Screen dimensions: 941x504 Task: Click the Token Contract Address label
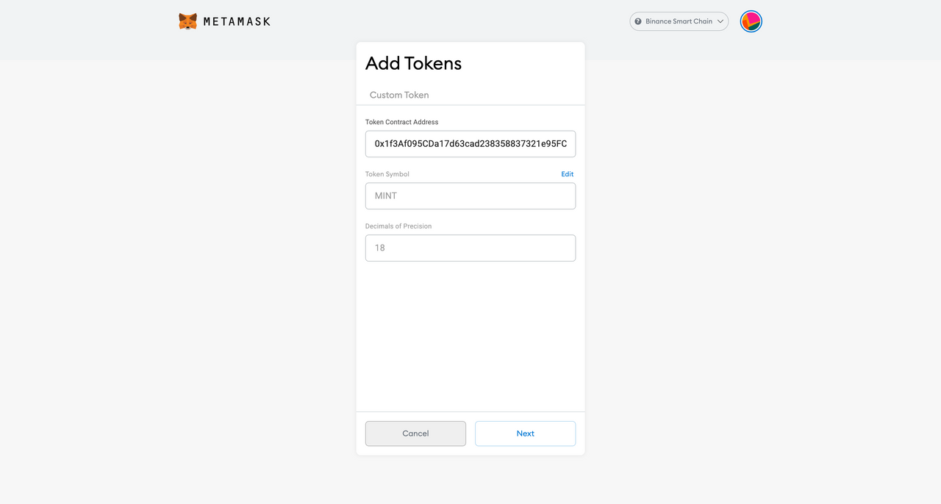pyautogui.click(x=401, y=122)
